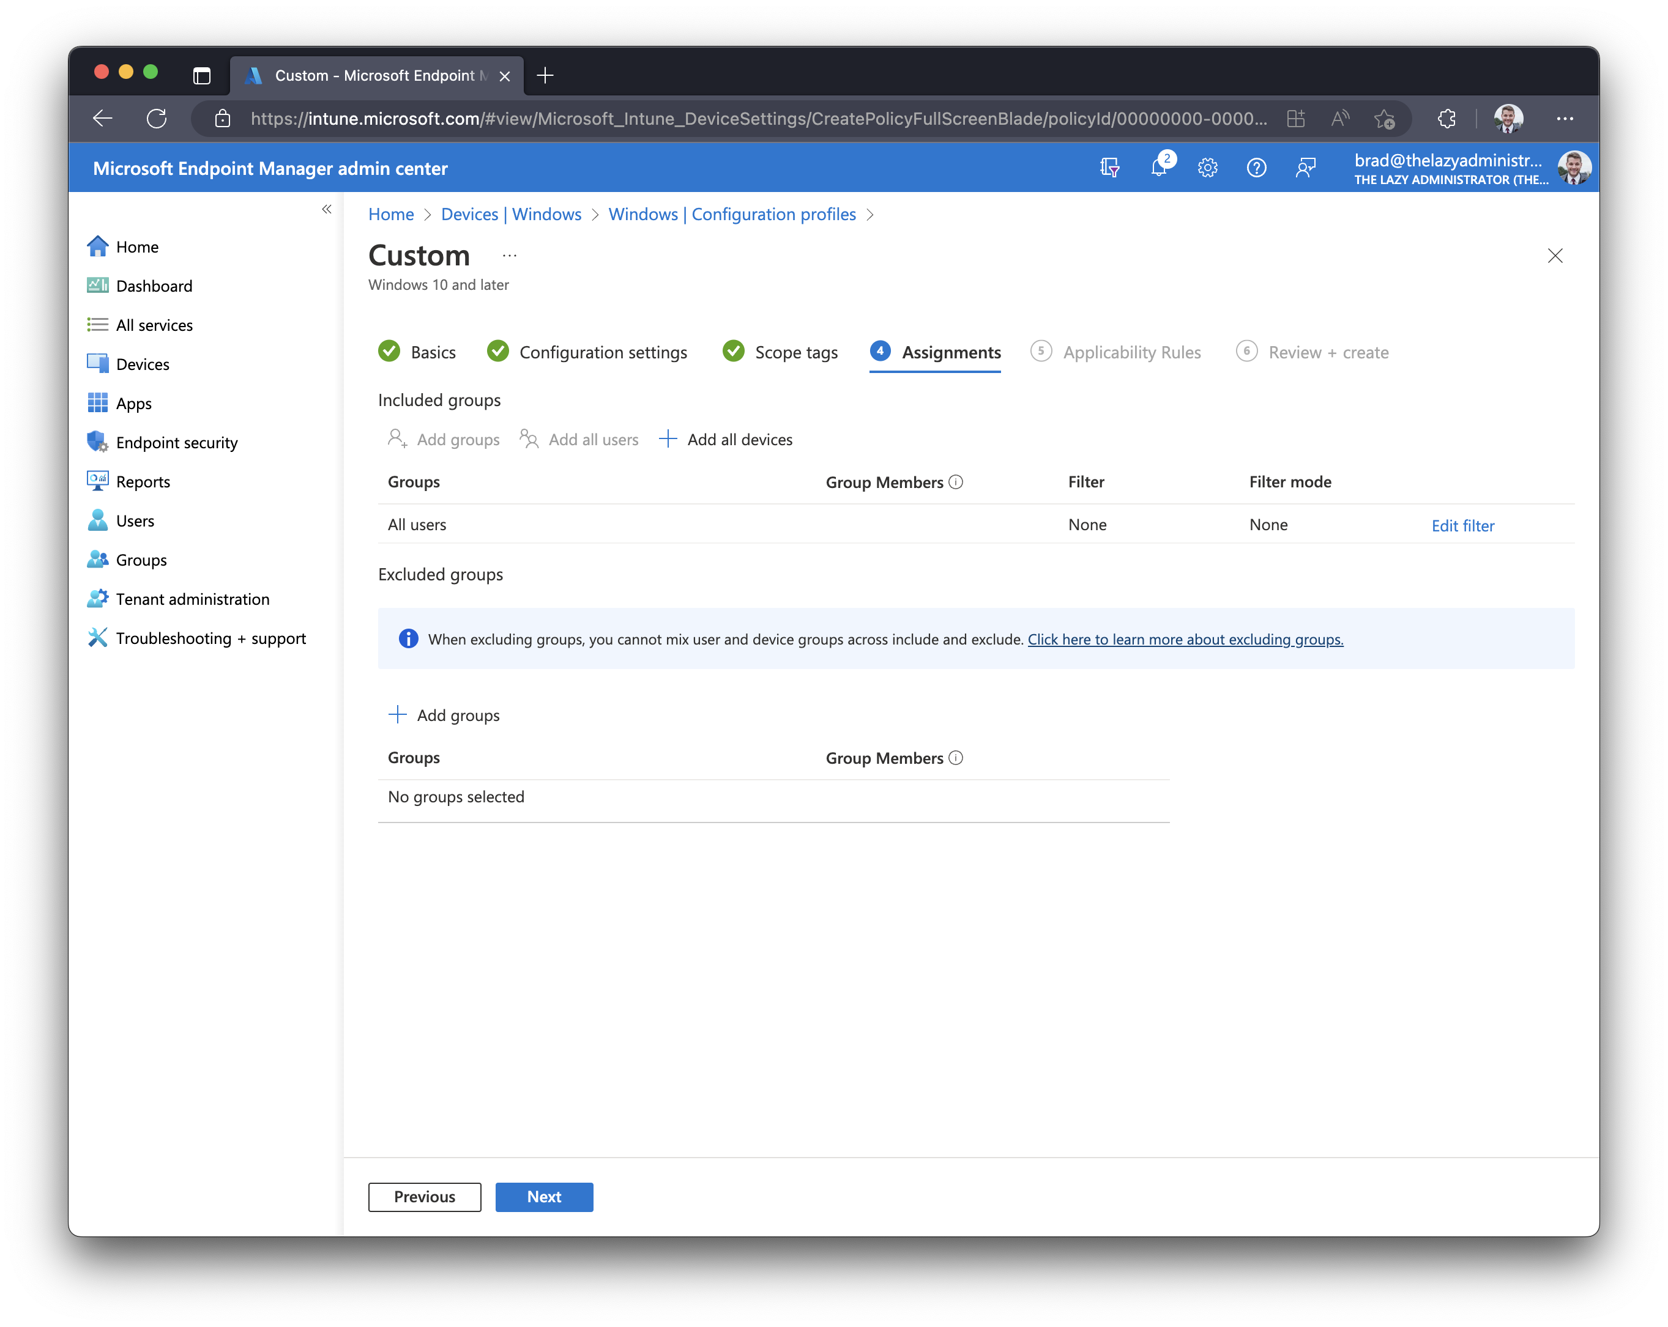
Task: Open tab actions menu icon
Action: [202, 76]
